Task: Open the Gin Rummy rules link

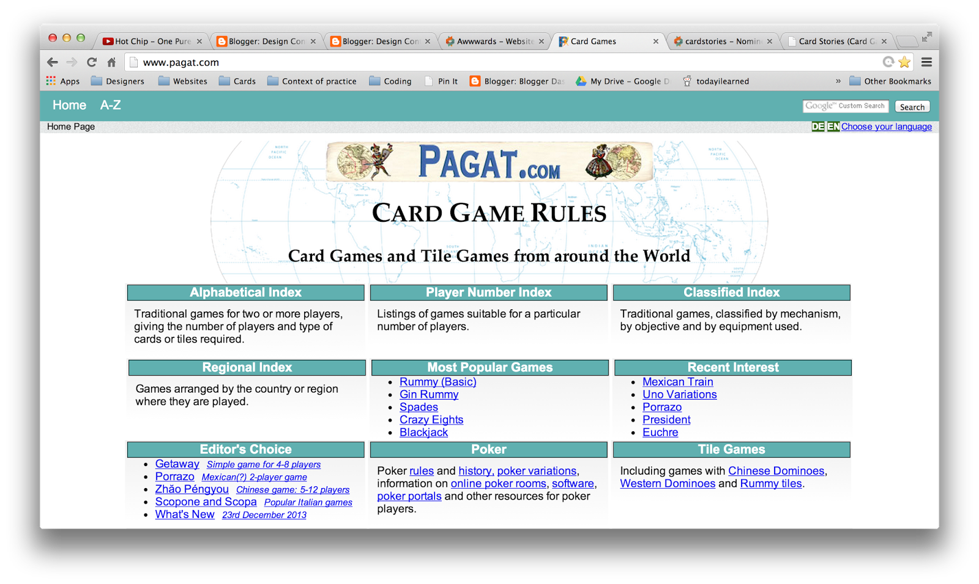Action: [428, 394]
